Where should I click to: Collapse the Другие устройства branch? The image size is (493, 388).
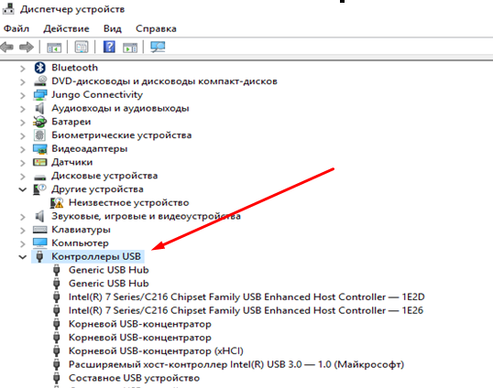pyautogui.click(x=23, y=189)
